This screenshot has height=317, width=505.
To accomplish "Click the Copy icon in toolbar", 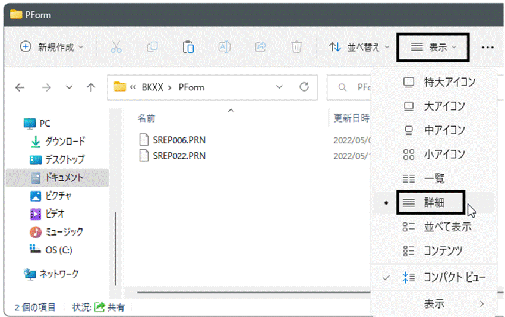I will [x=152, y=47].
